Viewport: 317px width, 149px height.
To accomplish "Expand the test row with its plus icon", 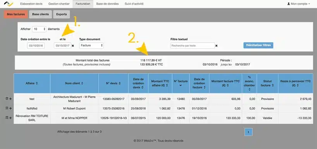I will (x=10, y=99).
